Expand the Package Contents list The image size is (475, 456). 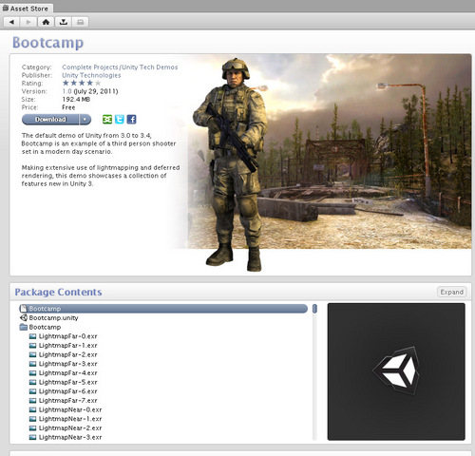click(452, 292)
